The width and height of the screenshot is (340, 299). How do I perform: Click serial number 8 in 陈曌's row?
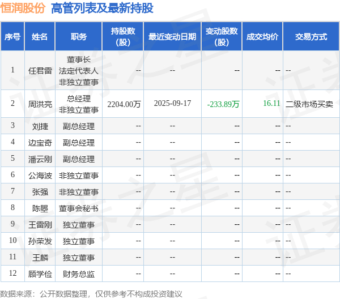click(x=12, y=208)
